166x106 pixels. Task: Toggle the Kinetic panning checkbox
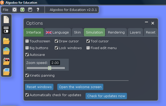tap(27, 75)
